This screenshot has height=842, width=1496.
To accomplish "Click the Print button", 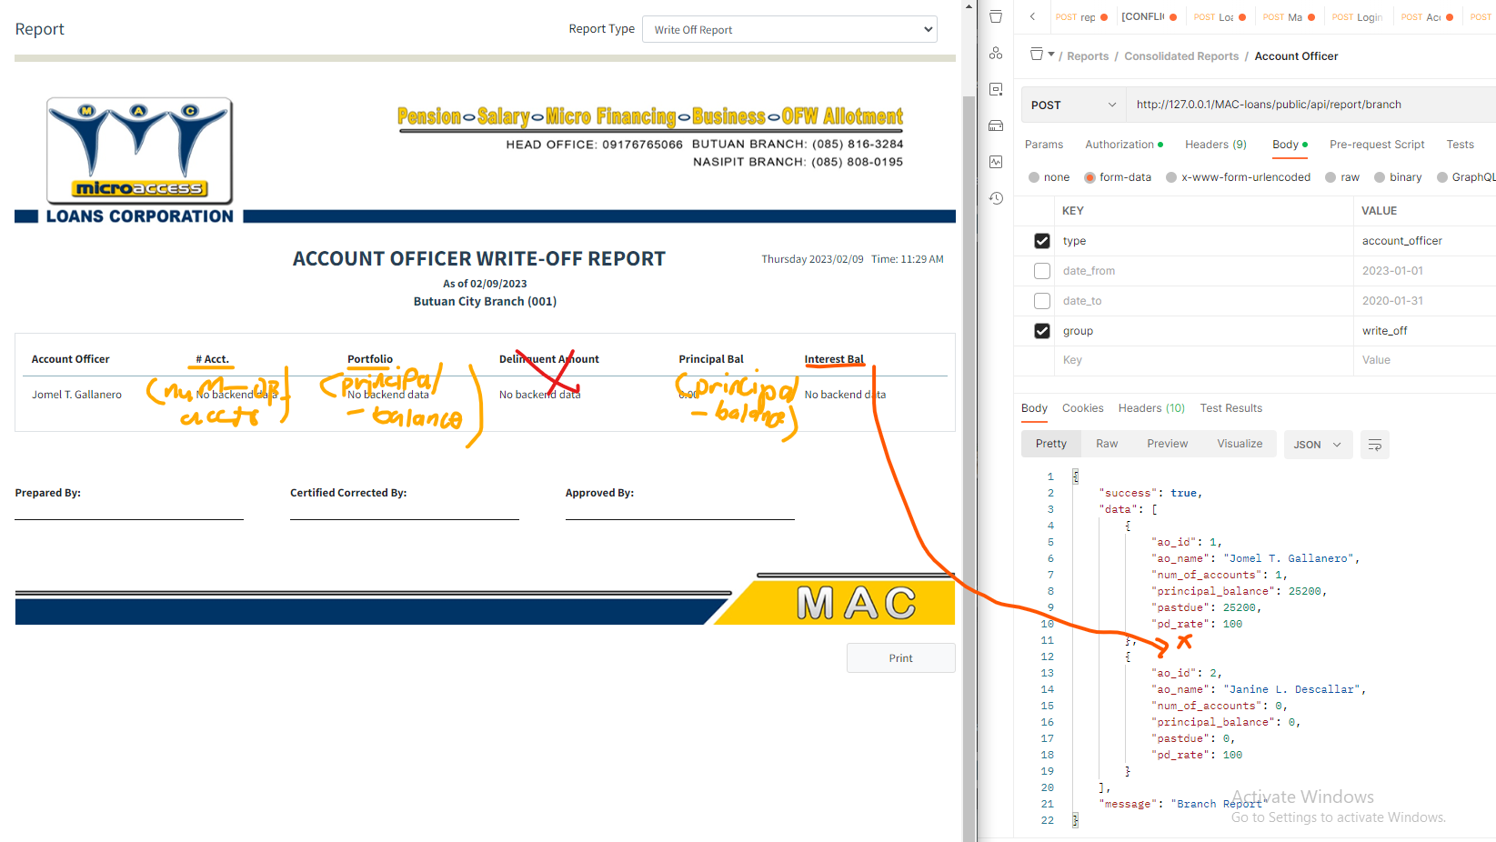I will (x=900, y=657).
